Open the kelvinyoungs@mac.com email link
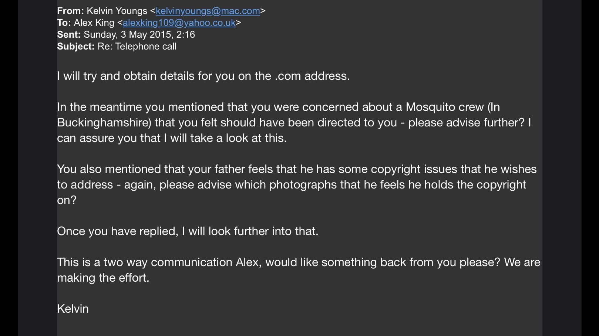 tap(208, 11)
